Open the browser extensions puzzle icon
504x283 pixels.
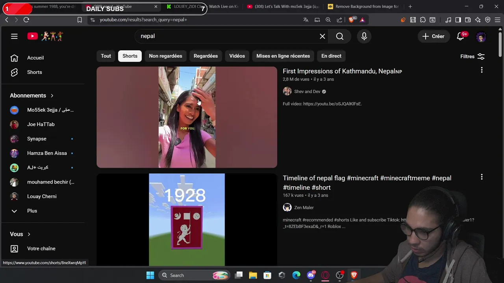pyautogui.click(x=423, y=20)
